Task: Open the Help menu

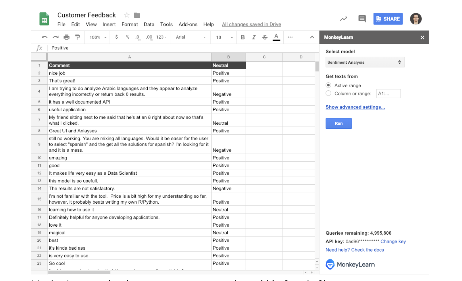Action: click(208, 24)
